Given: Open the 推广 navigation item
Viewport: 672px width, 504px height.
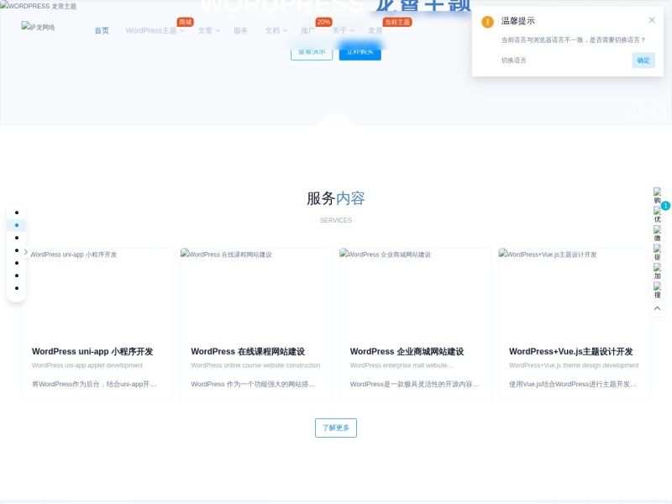Looking at the screenshot, I should click(x=307, y=30).
